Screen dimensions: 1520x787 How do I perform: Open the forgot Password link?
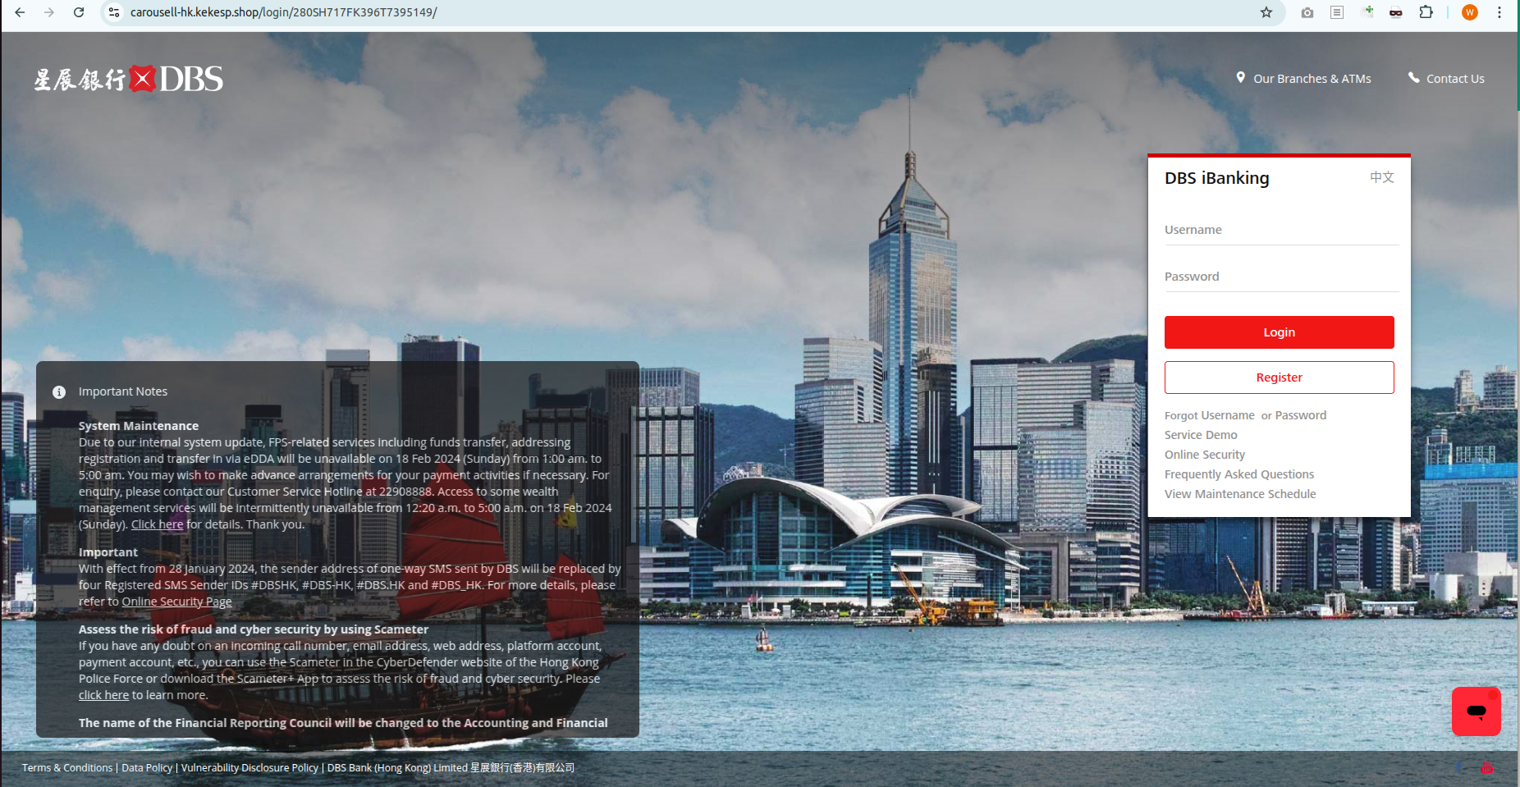pyautogui.click(x=1300, y=415)
